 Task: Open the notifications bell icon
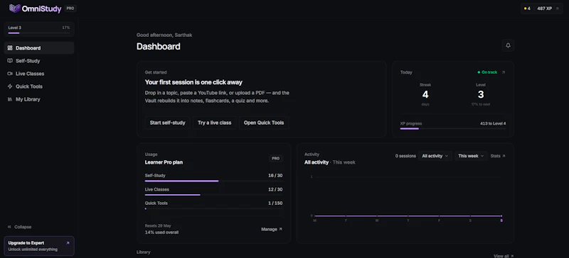tap(508, 45)
